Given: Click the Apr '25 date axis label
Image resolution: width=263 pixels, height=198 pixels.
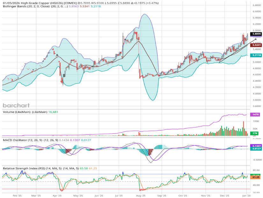Looking at the screenshot, I should point(57,195).
